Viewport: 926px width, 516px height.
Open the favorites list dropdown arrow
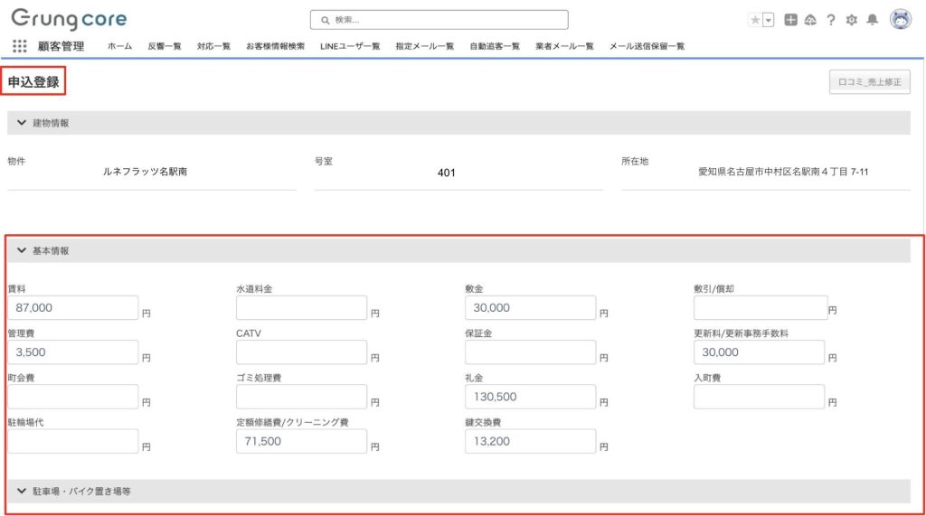[x=769, y=20]
